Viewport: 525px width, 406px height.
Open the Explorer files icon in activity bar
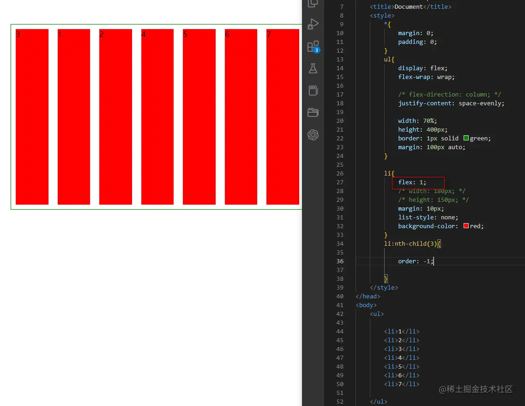click(x=313, y=3)
